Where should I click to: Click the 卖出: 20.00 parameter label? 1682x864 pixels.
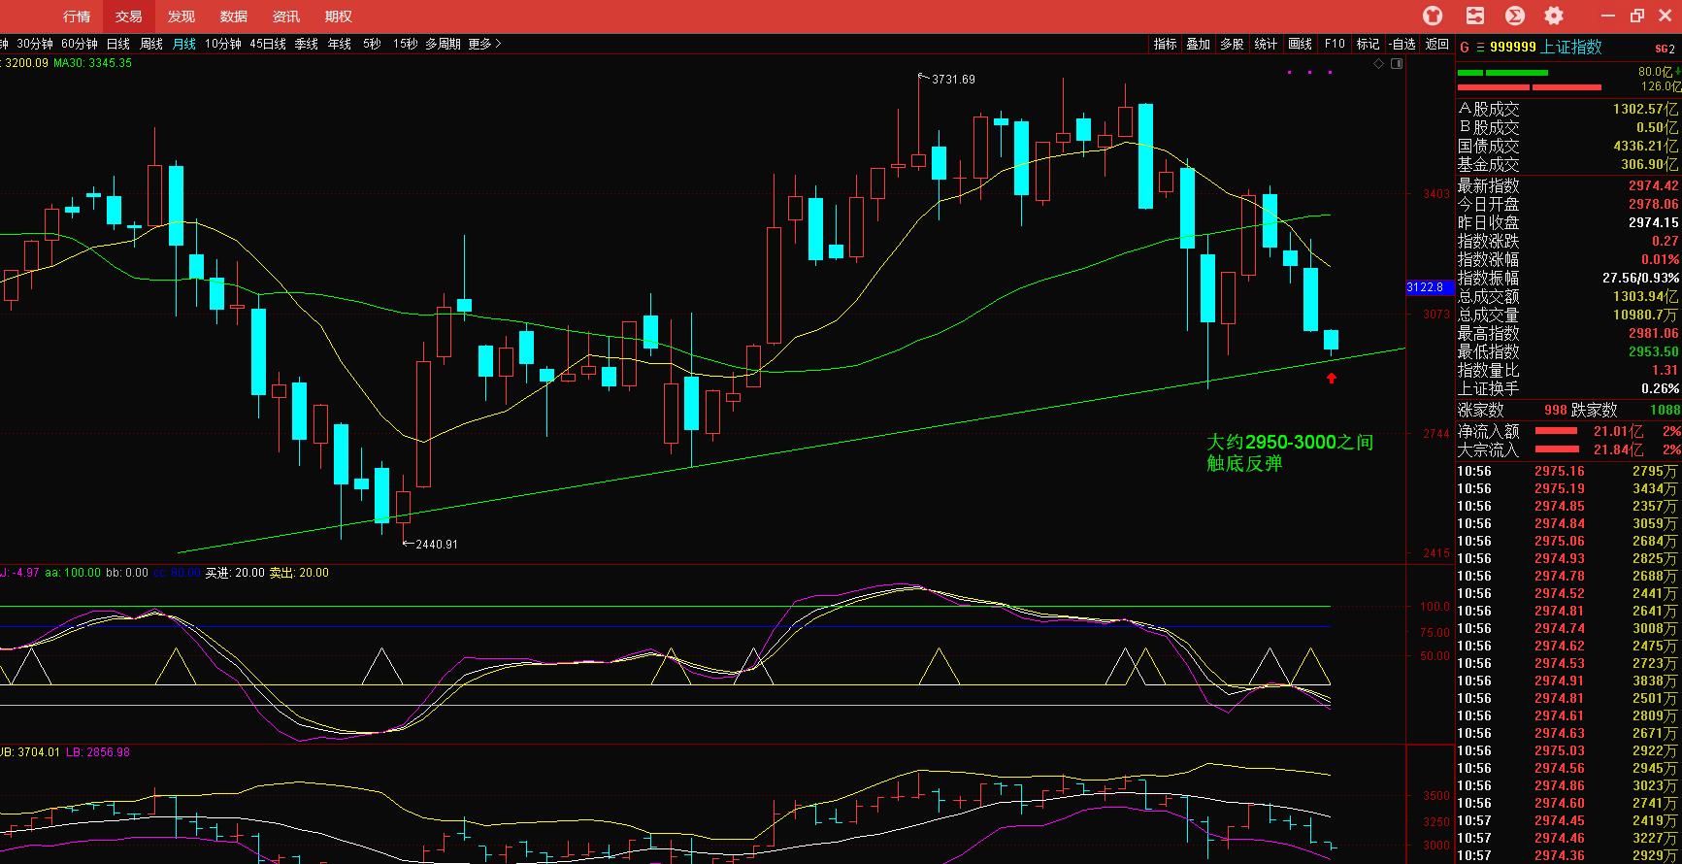click(299, 573)
